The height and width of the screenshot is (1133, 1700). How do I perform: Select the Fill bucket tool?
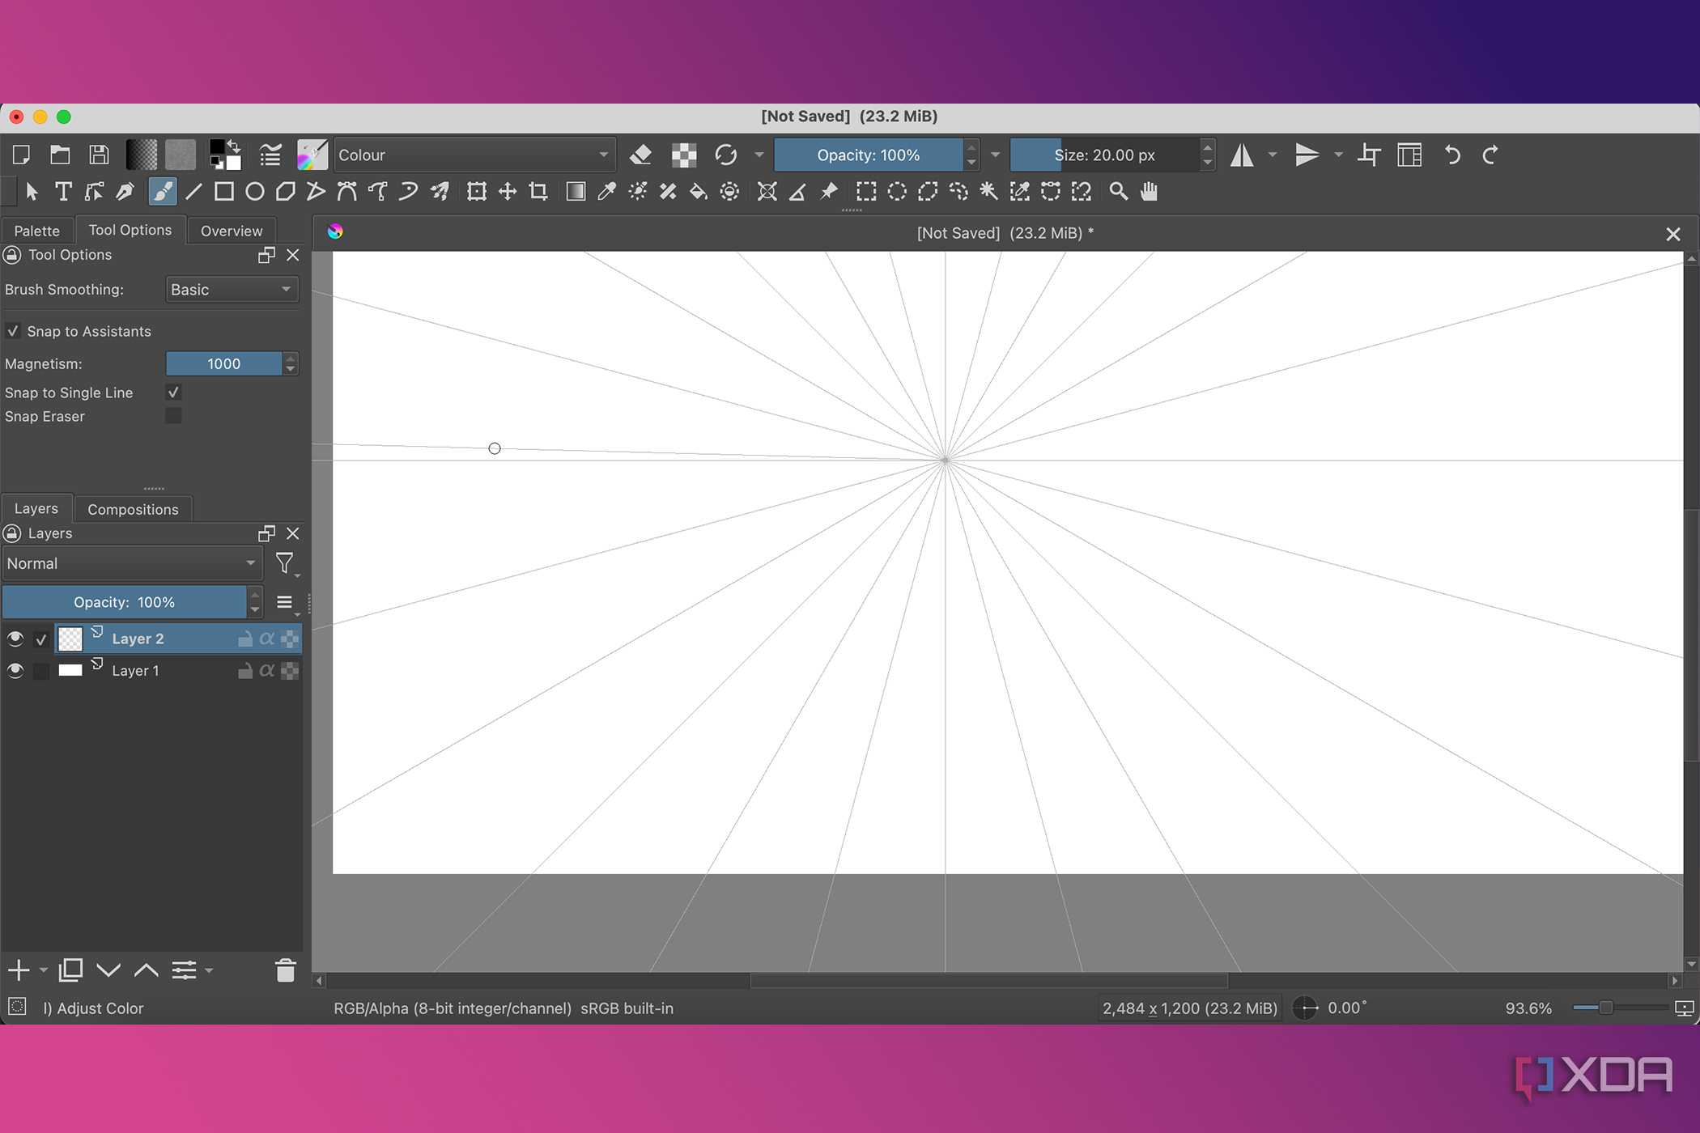tap(698, 192)
